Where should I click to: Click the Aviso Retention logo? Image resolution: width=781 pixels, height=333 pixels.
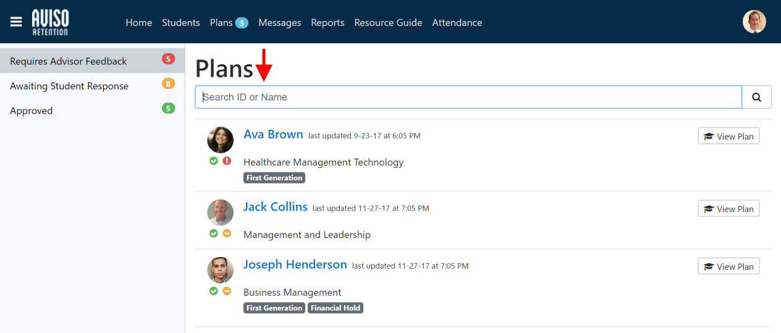(50, 22)
